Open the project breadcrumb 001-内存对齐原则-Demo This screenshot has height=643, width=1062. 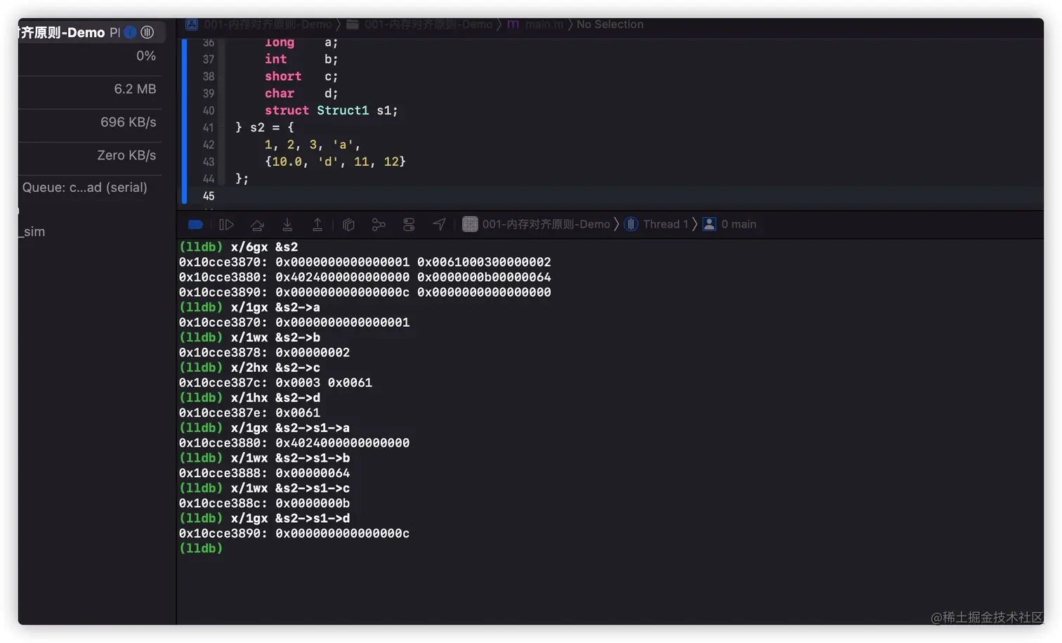(259, 25)
